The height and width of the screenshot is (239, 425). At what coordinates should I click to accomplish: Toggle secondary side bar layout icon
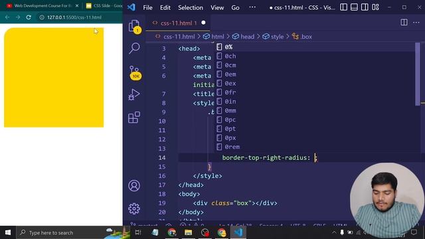click(x=365, y=7)
